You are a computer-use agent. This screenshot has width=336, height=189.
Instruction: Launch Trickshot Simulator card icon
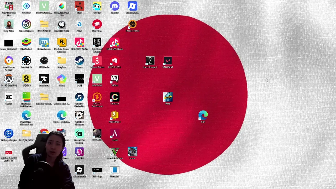point(79,115)
